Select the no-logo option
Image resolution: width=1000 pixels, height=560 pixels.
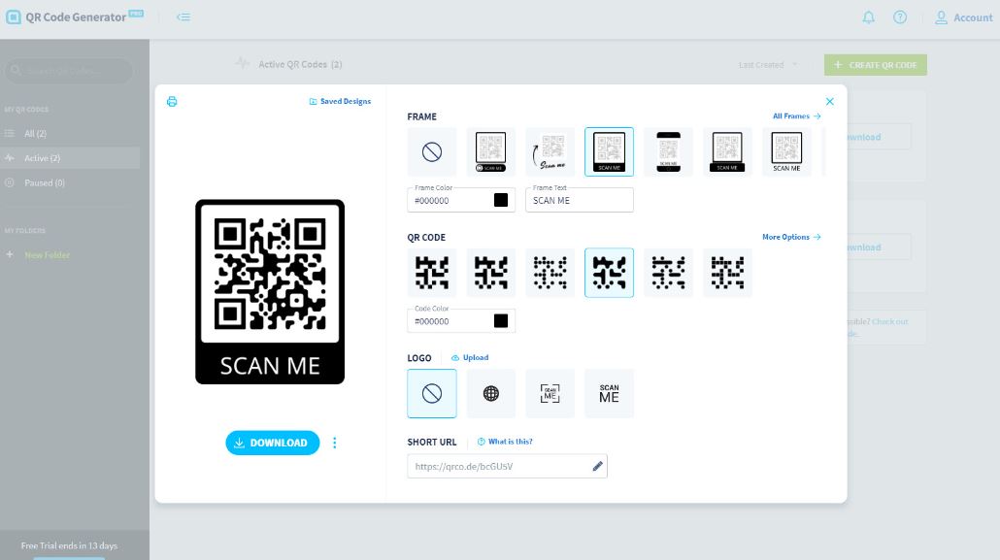tap(432, 393)
